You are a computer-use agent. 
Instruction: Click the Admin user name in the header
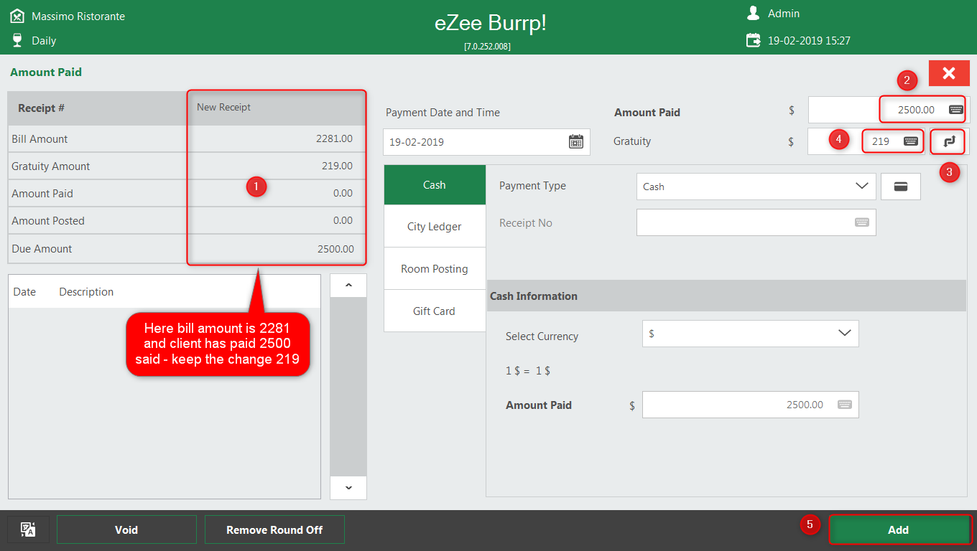coord(784,14)
